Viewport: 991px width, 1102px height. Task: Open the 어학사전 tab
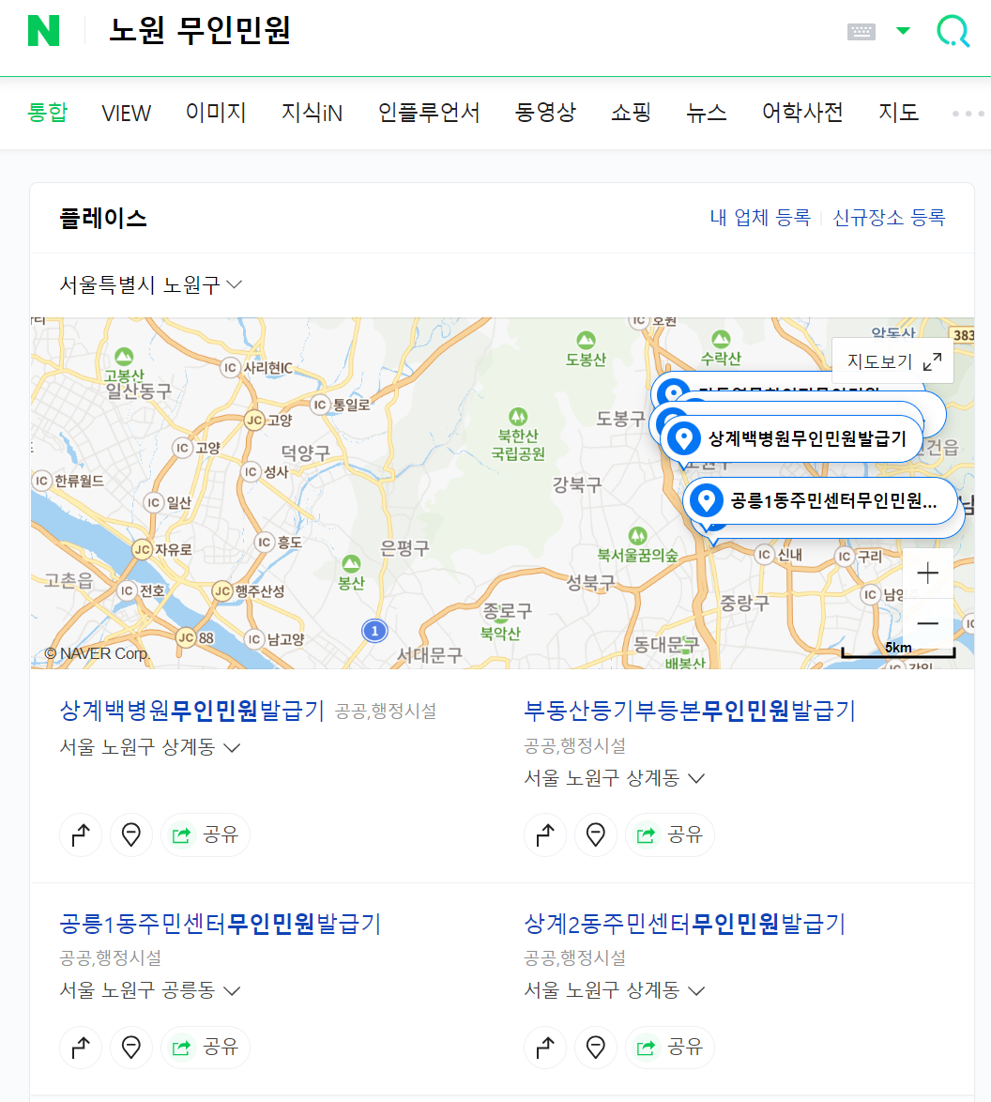[x=802, y=113]
